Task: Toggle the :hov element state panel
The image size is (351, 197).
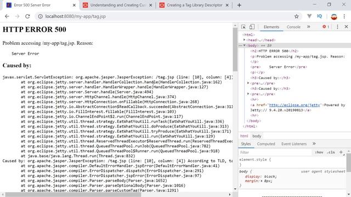Action: click(319, 152)
